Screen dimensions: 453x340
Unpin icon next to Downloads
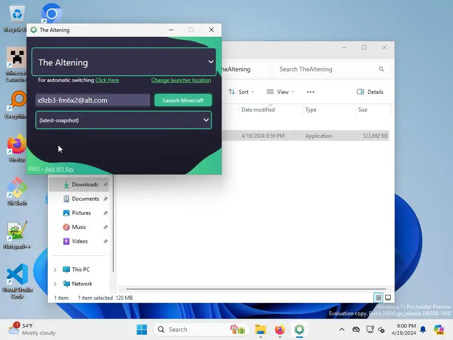coord(105,185)
